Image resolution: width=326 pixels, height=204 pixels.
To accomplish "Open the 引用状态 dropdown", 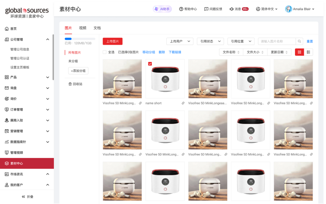I will tap(210, 41).
